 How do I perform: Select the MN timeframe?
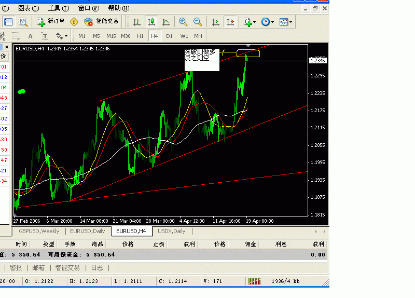198,36
